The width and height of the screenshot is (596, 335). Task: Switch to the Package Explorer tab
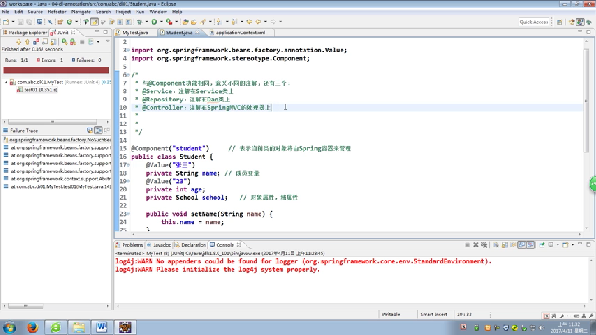tap(25, 33)
